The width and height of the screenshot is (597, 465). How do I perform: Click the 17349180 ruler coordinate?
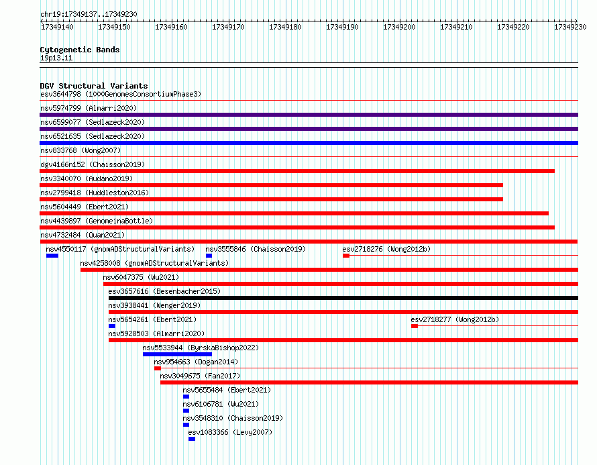click(285, 27)
